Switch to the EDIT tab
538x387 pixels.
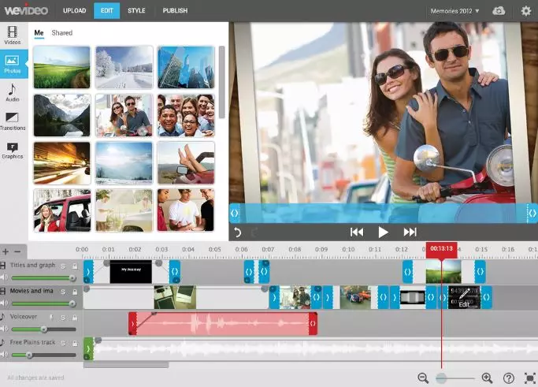tap(106, 11)
